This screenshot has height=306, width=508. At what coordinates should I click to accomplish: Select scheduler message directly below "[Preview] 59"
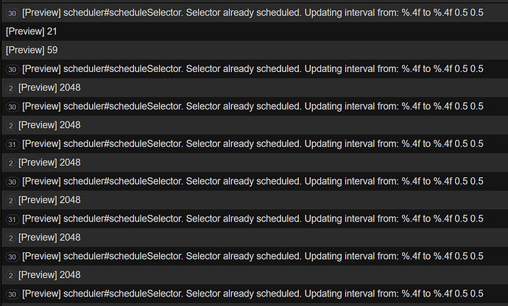[253, 68]
